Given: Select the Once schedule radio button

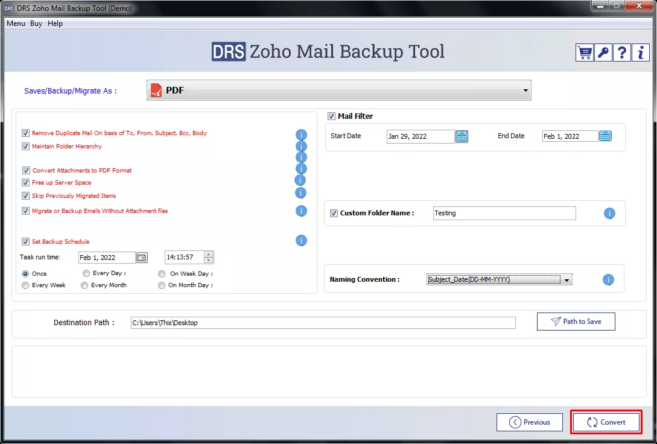Looking at the screenshot, I should coord(25,274).
